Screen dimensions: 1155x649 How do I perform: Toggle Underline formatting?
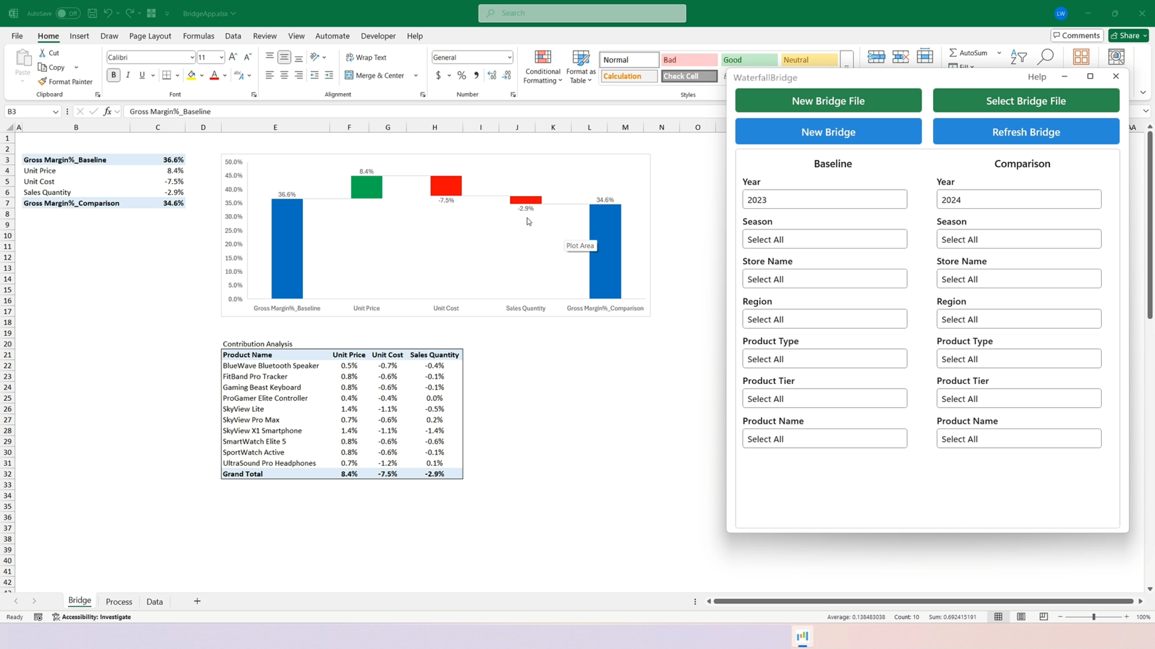(x=142, y=75)
